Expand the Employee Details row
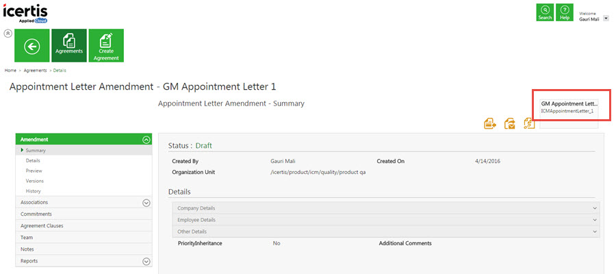The image size is (616, 274). (x=386, y=220)
